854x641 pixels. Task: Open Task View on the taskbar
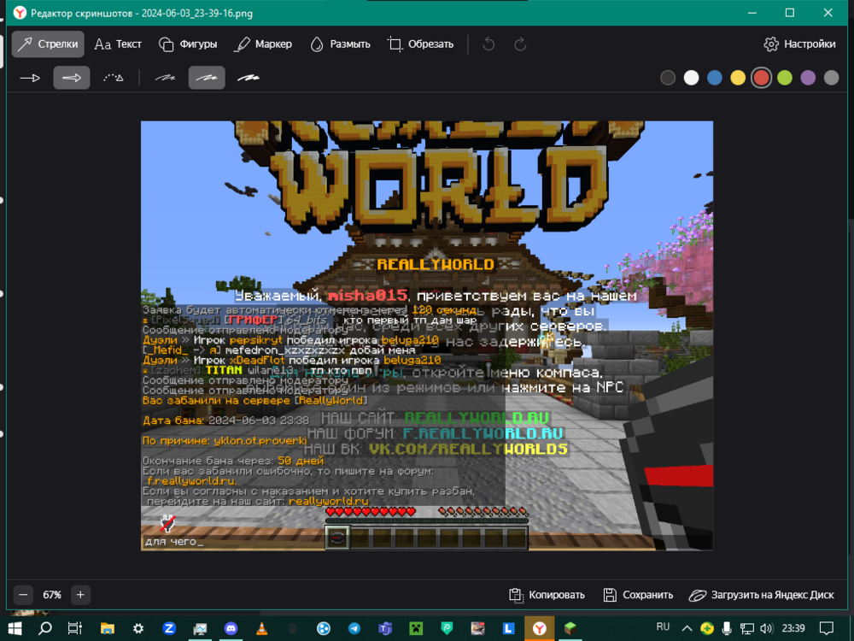coord(75,628)
